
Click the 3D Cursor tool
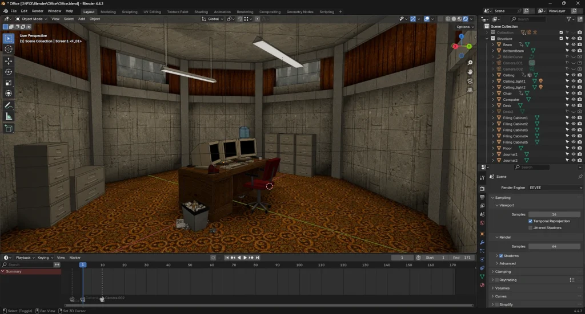coord(8,49)
